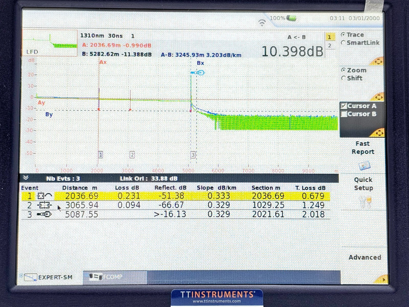This screenshot has width=409, height=307.
Task: Open Quick Setup tools icon
Action: point(365,202)
